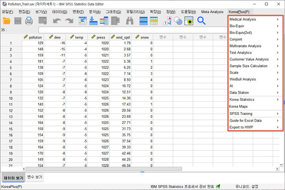The width and height of the screenshot is (285, 190).
Task: Click the cell value editor field
Action: [133, 30]
